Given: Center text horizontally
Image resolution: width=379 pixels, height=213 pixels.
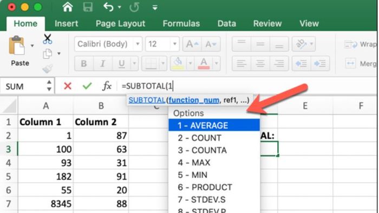Looking at the screenshot, I should [260, 63].
